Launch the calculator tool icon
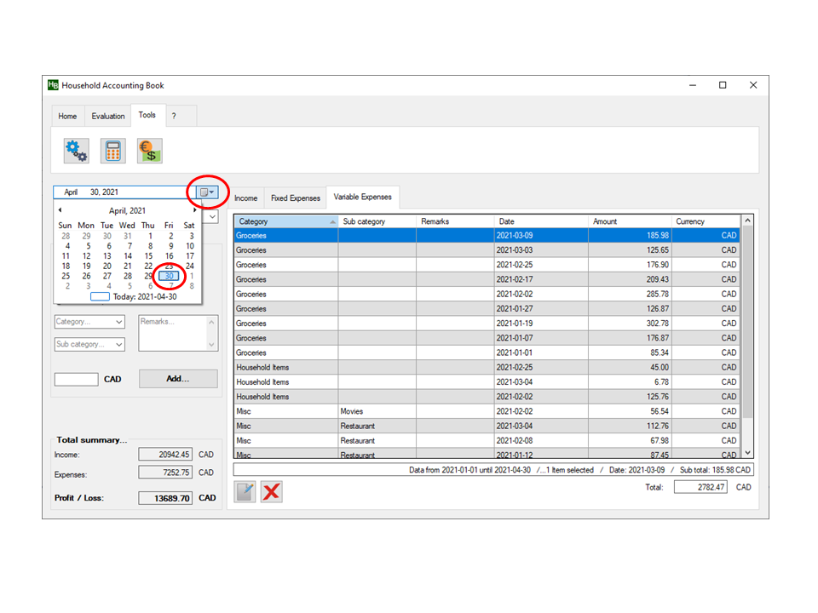Screen dimensions: 818x613 pyautogui.click(x=112, y=151)
